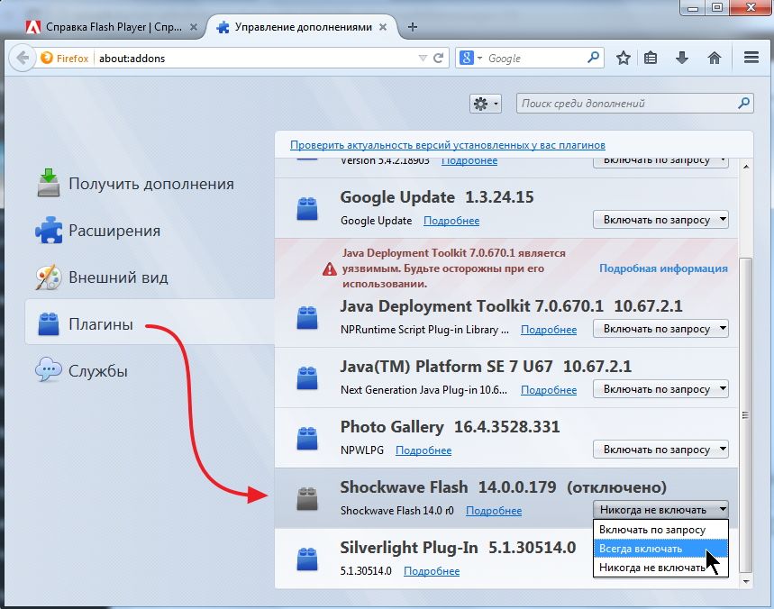This screenshot has height=609, width=774.
Task: Close the Управление дополнениями tab
Action: click(x=383, y=27)
